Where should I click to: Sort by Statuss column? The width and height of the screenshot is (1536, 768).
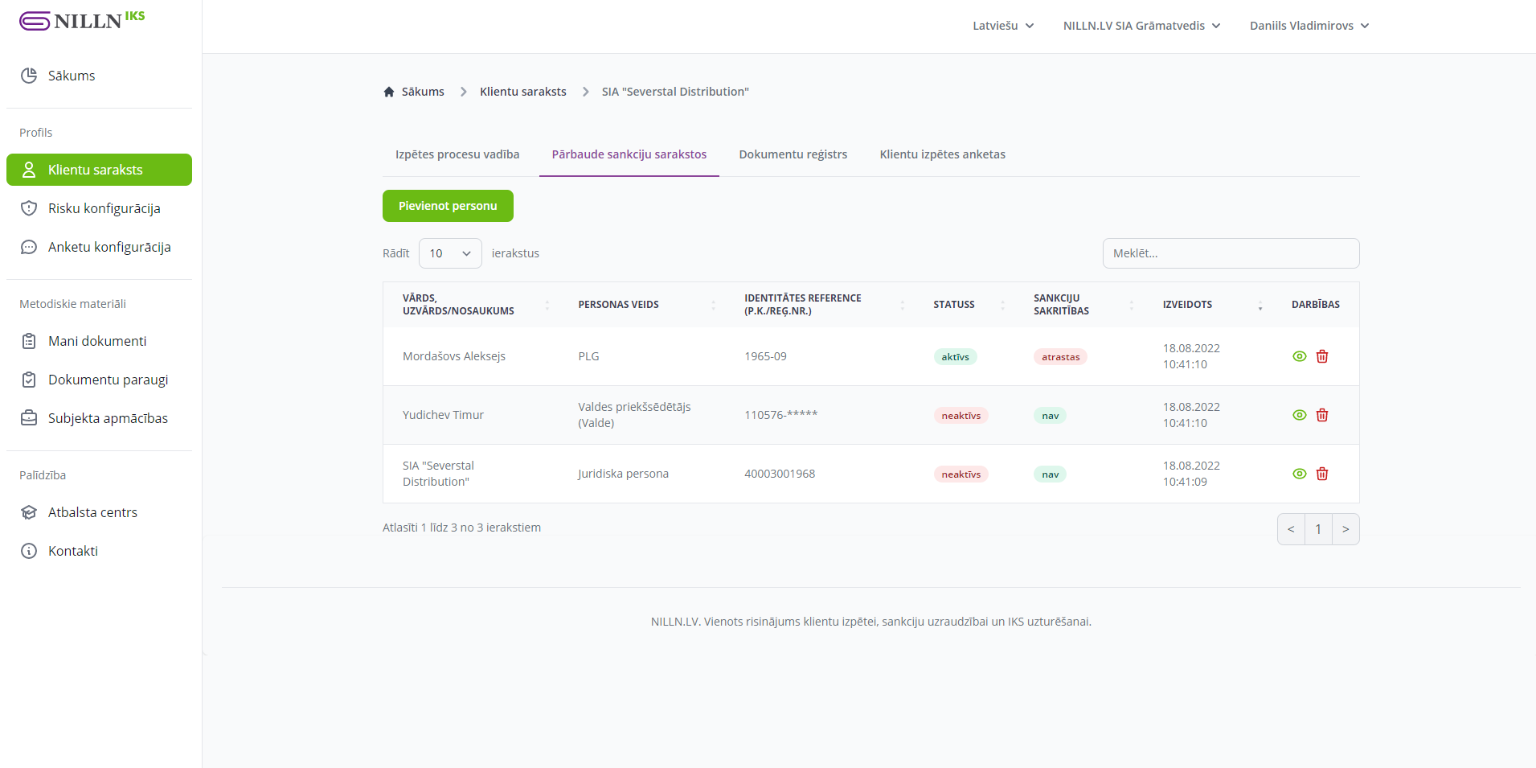pos(965,305)
